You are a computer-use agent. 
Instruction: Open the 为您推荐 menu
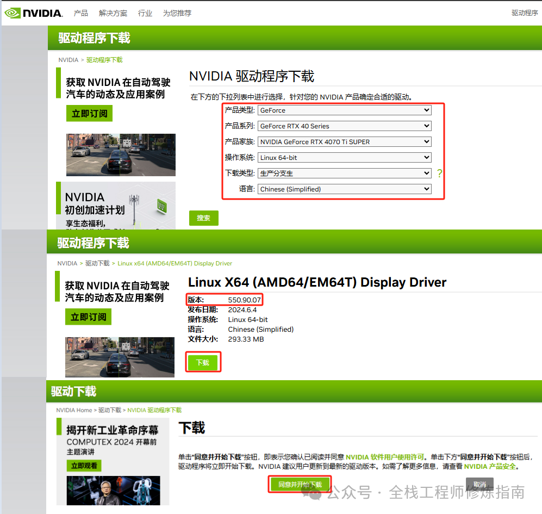[177, 13]
